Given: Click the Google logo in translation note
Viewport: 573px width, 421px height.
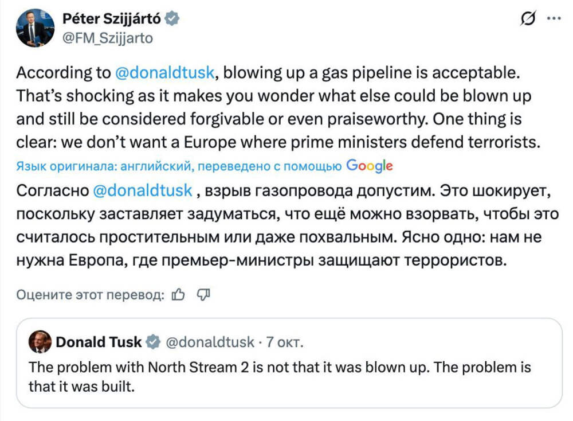Looking at the screenshot, I should [x=370, y=166].
